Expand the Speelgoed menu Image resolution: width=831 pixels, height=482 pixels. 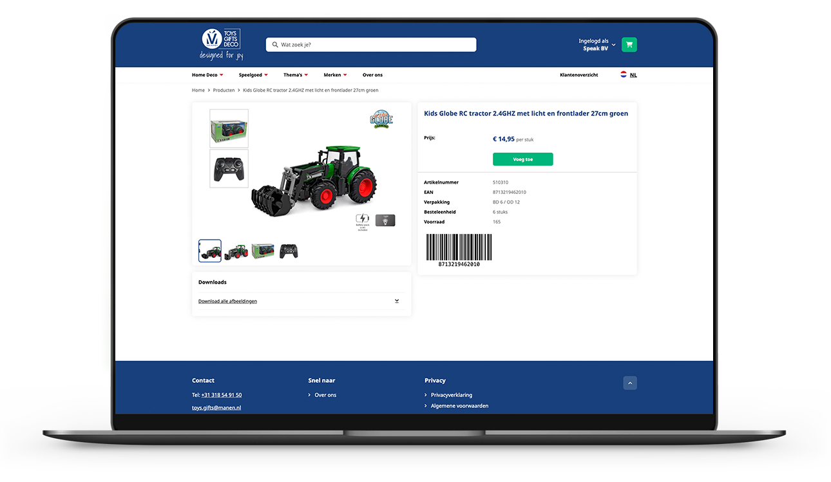[253, 75]
